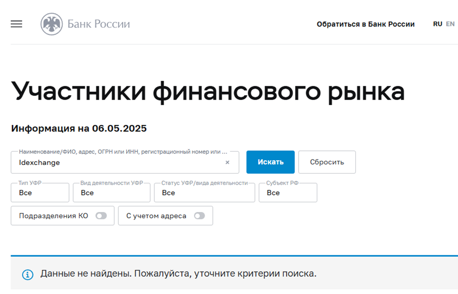
Task: Open the Статус УФР/вида деятельности dropdown
Action: (x=205, y=192)
